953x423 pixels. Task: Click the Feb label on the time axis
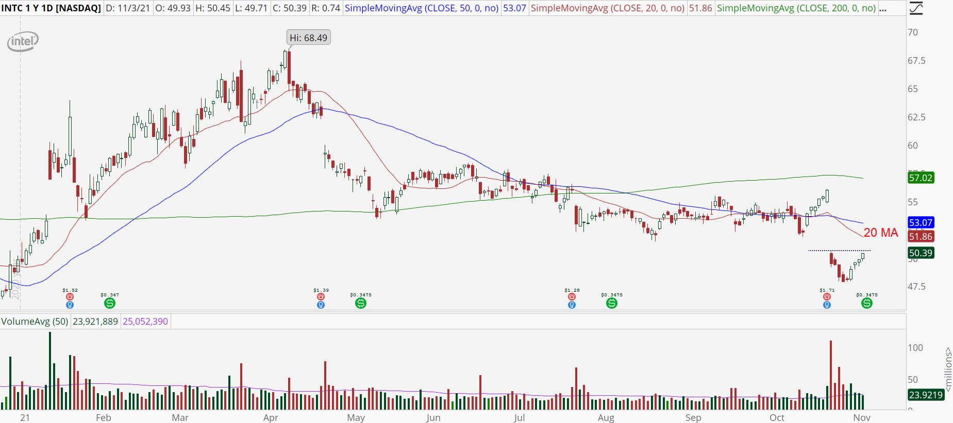tap(104, 418)
